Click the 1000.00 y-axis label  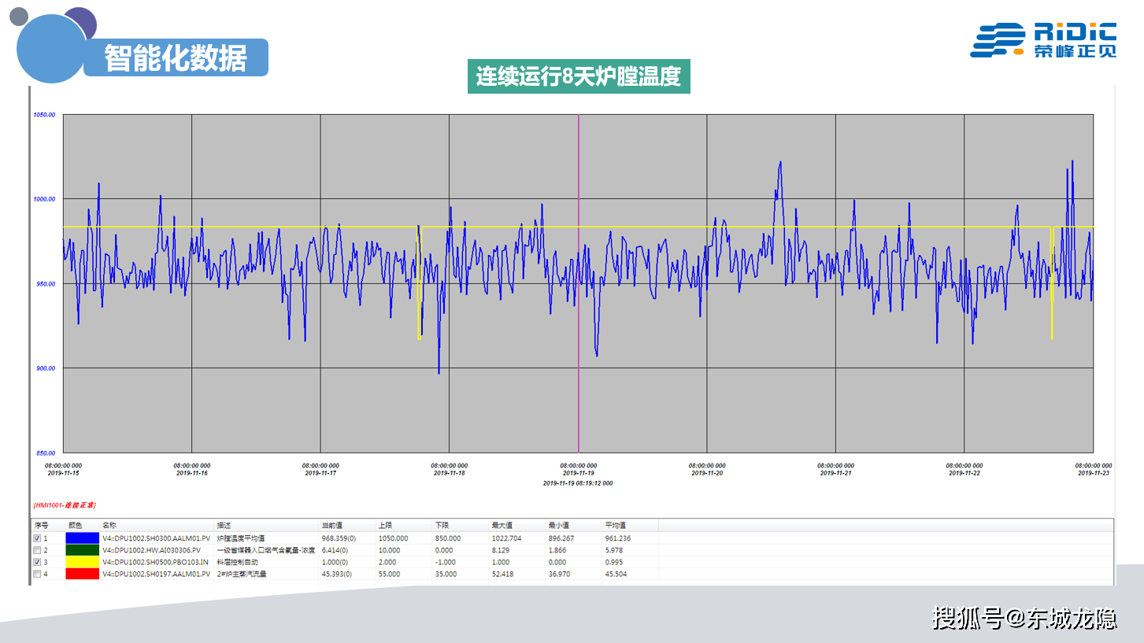pos(44,199)
